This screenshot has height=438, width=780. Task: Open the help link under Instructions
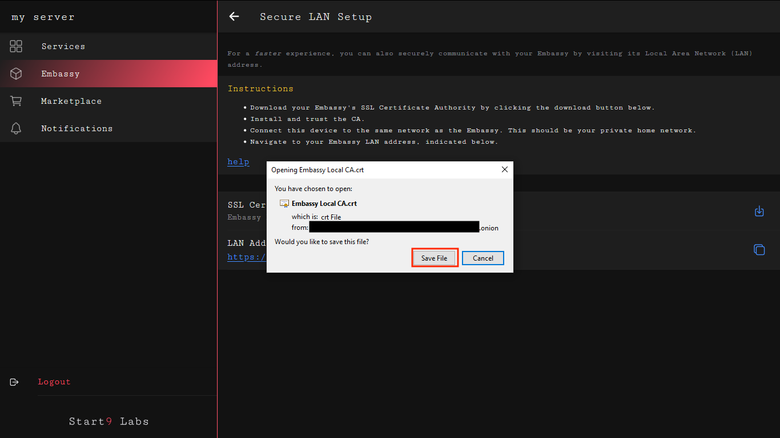click(x=238, y=162)
